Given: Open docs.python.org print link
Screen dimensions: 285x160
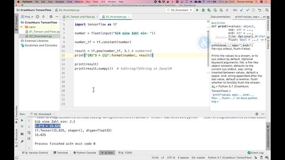Looking at the screenshot, I should [235, 98].
